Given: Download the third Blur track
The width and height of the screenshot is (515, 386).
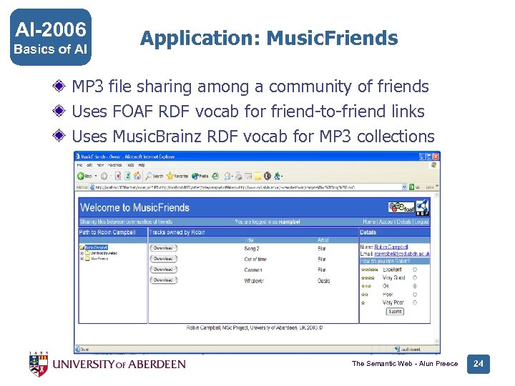Looking at the screenshot, I should (x=164, y=269).
